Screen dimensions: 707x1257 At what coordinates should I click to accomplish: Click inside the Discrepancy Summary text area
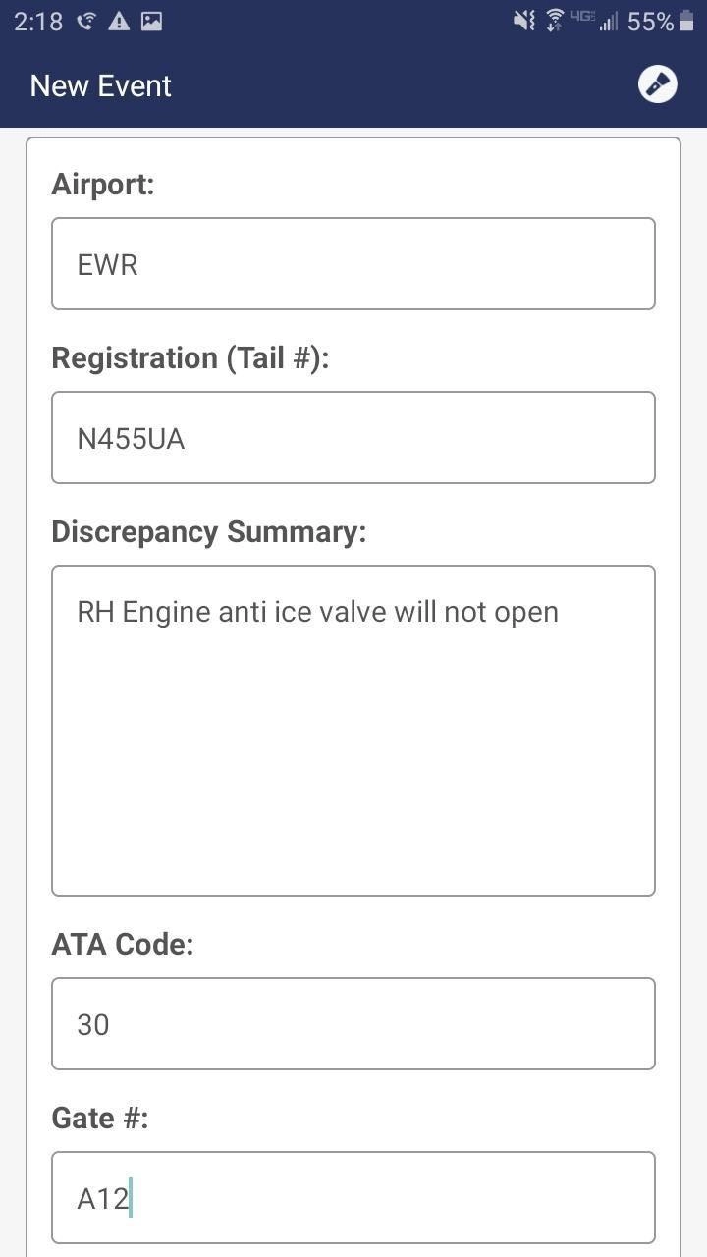353,731
